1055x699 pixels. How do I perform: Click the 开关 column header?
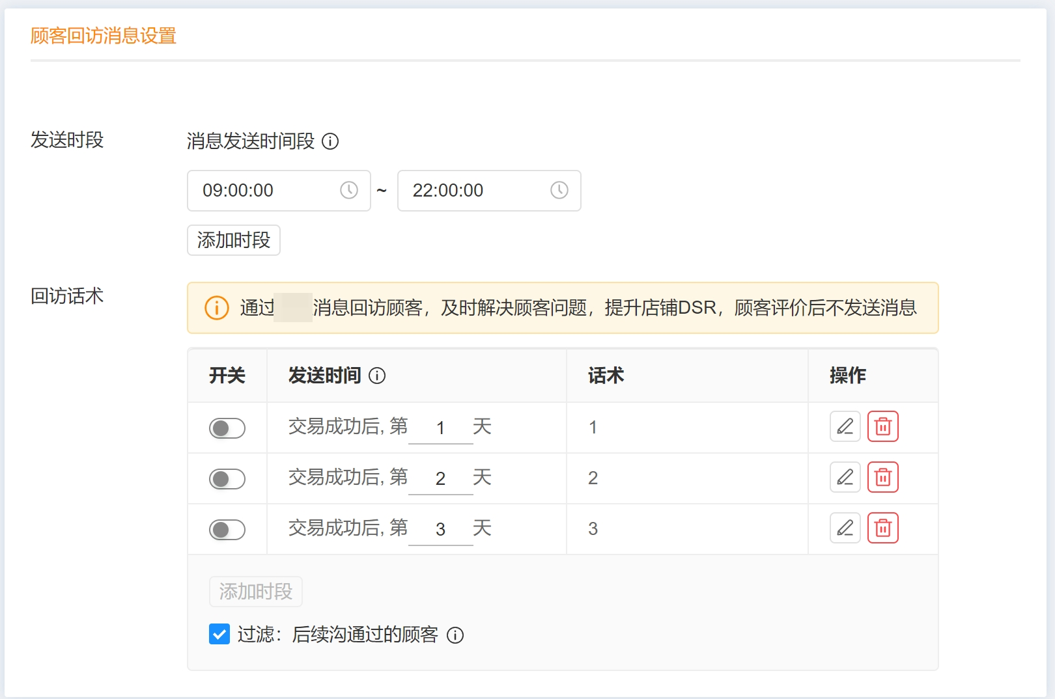tap(227, 376)
